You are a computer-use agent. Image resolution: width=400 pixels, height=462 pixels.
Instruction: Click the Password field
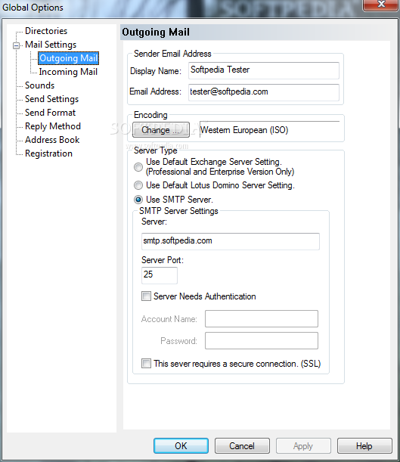(262, 340)
